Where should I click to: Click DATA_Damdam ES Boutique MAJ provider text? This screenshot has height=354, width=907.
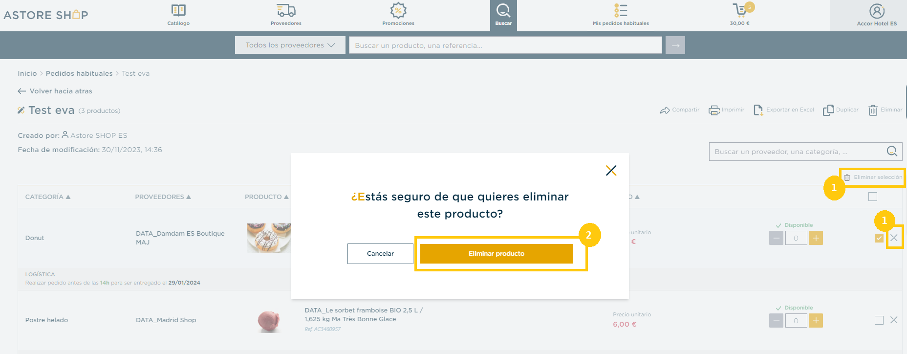[180, 238]
